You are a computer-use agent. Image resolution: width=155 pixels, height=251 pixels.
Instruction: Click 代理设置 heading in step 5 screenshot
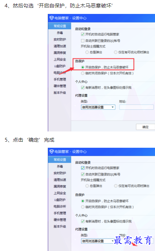pos(81,229)
